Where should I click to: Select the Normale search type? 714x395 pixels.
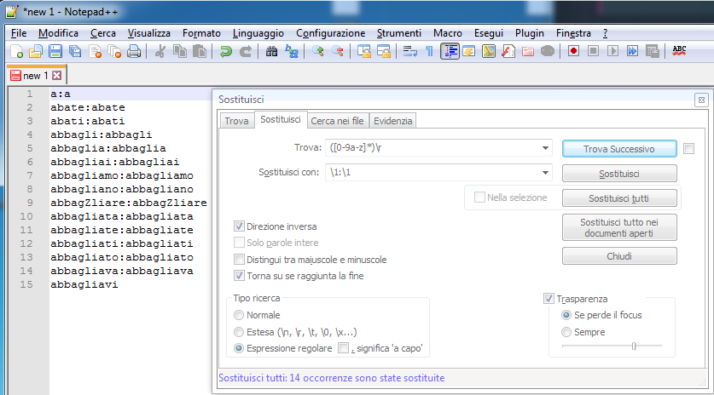coord(240,315)
